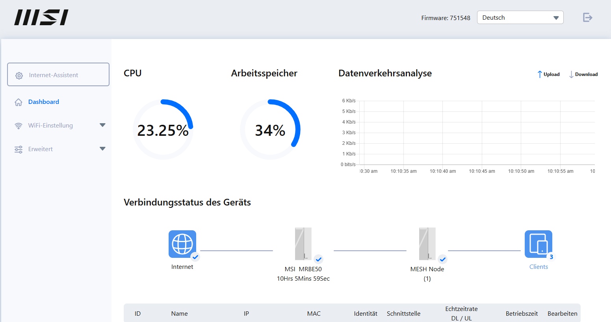This screenshot has height=322, width=611.
Task: Go to the Dashboard page
Action: coord(44,102)
